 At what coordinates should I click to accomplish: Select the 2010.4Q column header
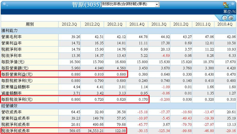(x=225, y=24)
